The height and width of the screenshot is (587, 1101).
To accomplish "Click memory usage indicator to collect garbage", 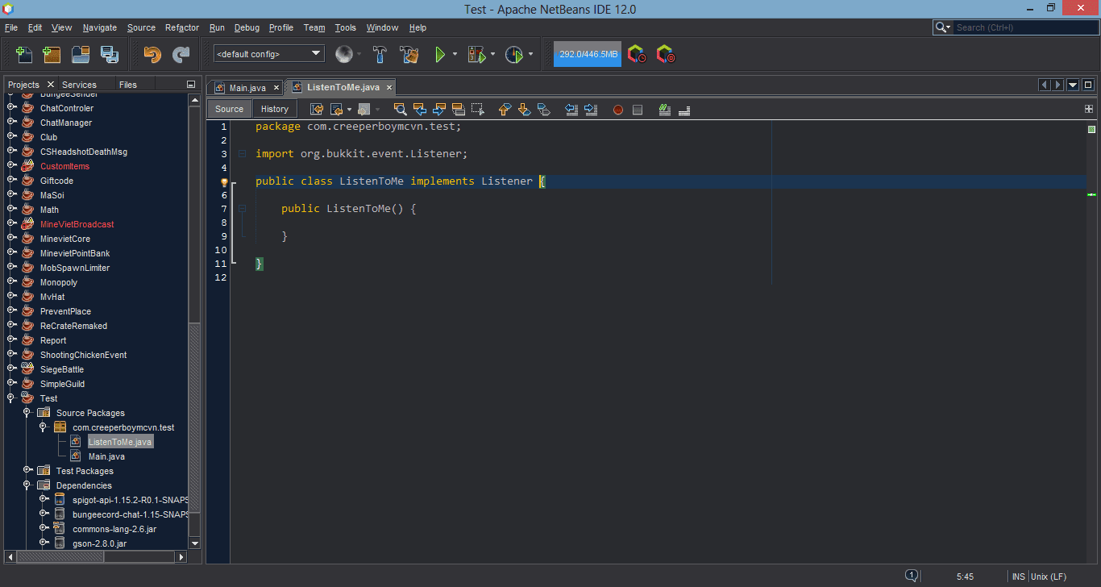I will (588, 55).
